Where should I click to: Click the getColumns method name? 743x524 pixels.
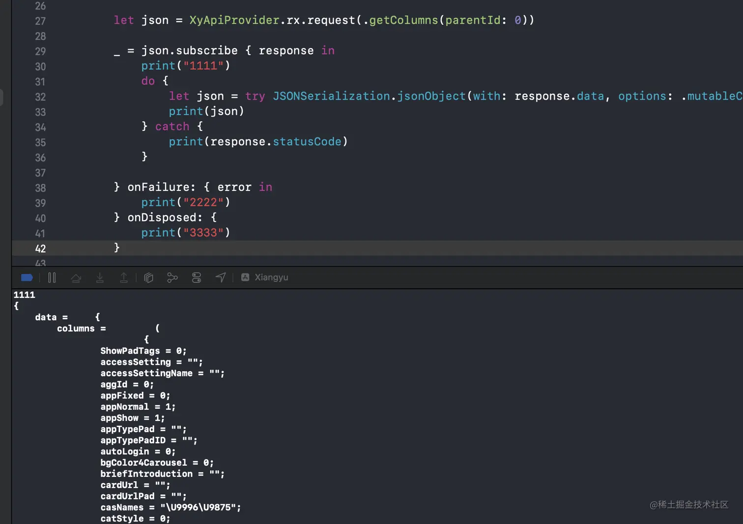tap(403, 20)
